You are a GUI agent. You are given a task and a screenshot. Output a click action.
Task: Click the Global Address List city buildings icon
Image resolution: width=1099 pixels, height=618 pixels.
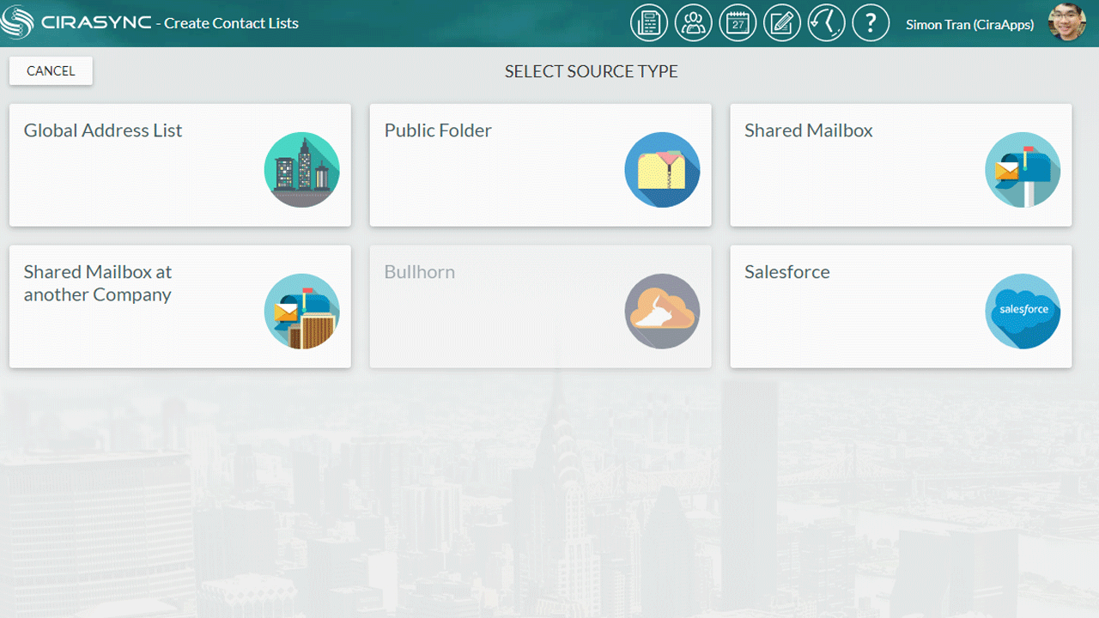[301, 170]
